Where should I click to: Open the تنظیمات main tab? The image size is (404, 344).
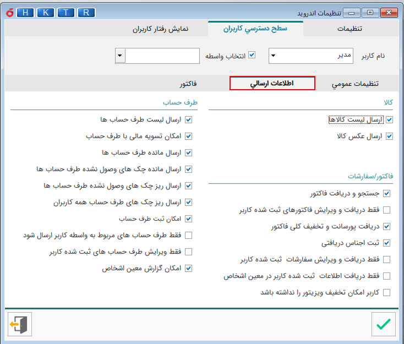tap(352, 29)
